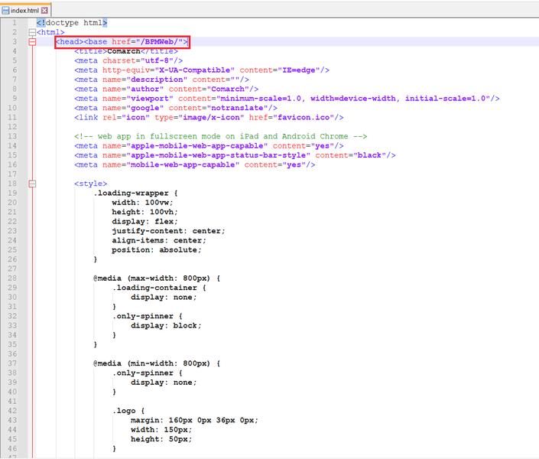This screenshot has height=459, width=539.
Task: Click the 'notranslate' content value
Action: [x=237, y=108]
